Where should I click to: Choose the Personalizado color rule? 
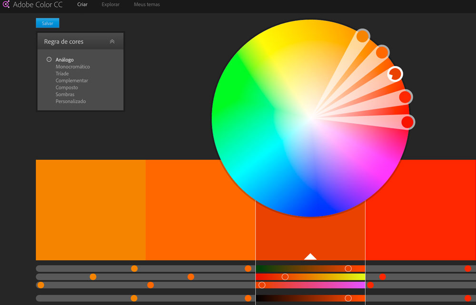click(x=70, y=102)
